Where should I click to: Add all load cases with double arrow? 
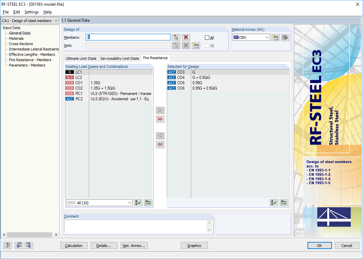(160, 119)
